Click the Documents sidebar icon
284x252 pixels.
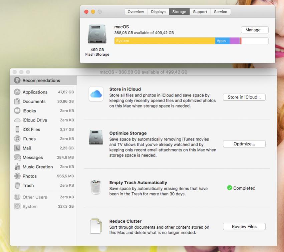(x=17, y=101)
